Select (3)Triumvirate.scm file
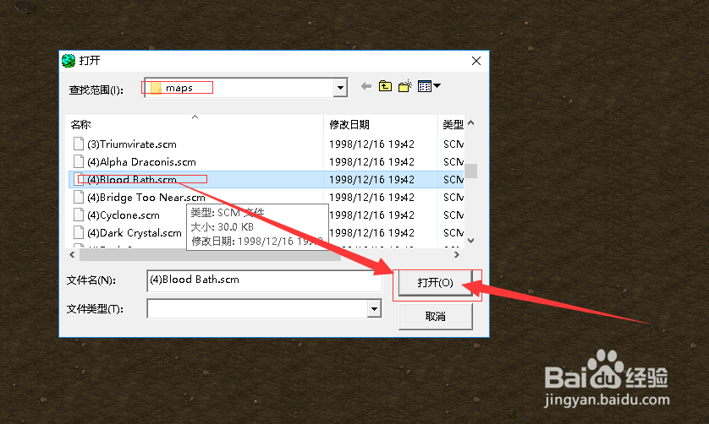 pos(132,144)
